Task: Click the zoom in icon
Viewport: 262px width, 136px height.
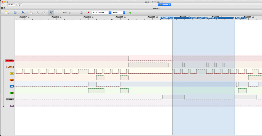Action: 31,12
